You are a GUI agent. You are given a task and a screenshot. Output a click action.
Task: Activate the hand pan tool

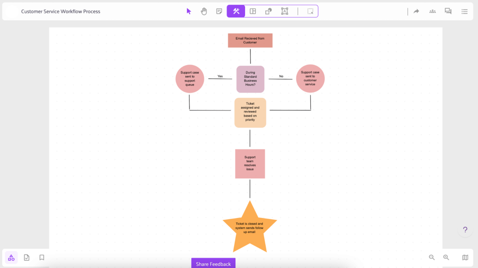(x=204, y=11)
